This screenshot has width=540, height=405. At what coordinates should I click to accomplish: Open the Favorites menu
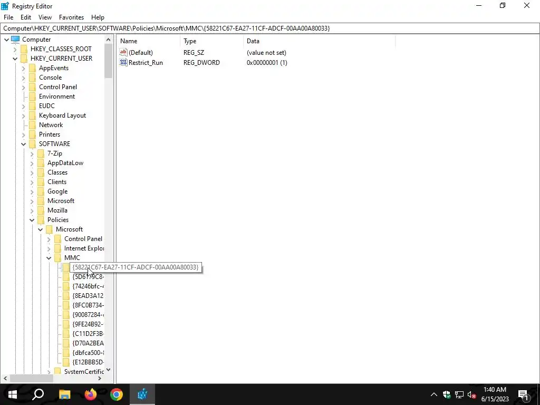71,17
